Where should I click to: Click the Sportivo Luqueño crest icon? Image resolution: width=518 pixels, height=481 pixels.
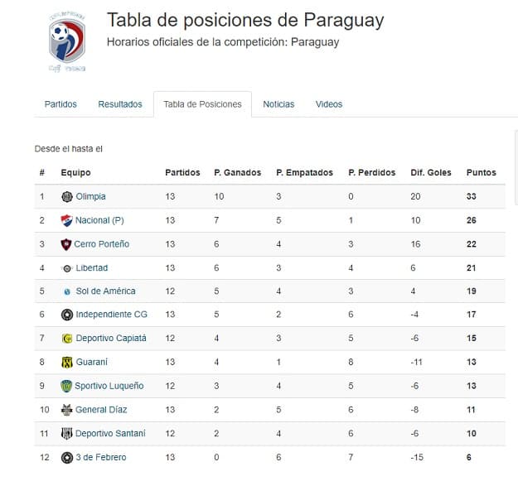click(67, 386)
